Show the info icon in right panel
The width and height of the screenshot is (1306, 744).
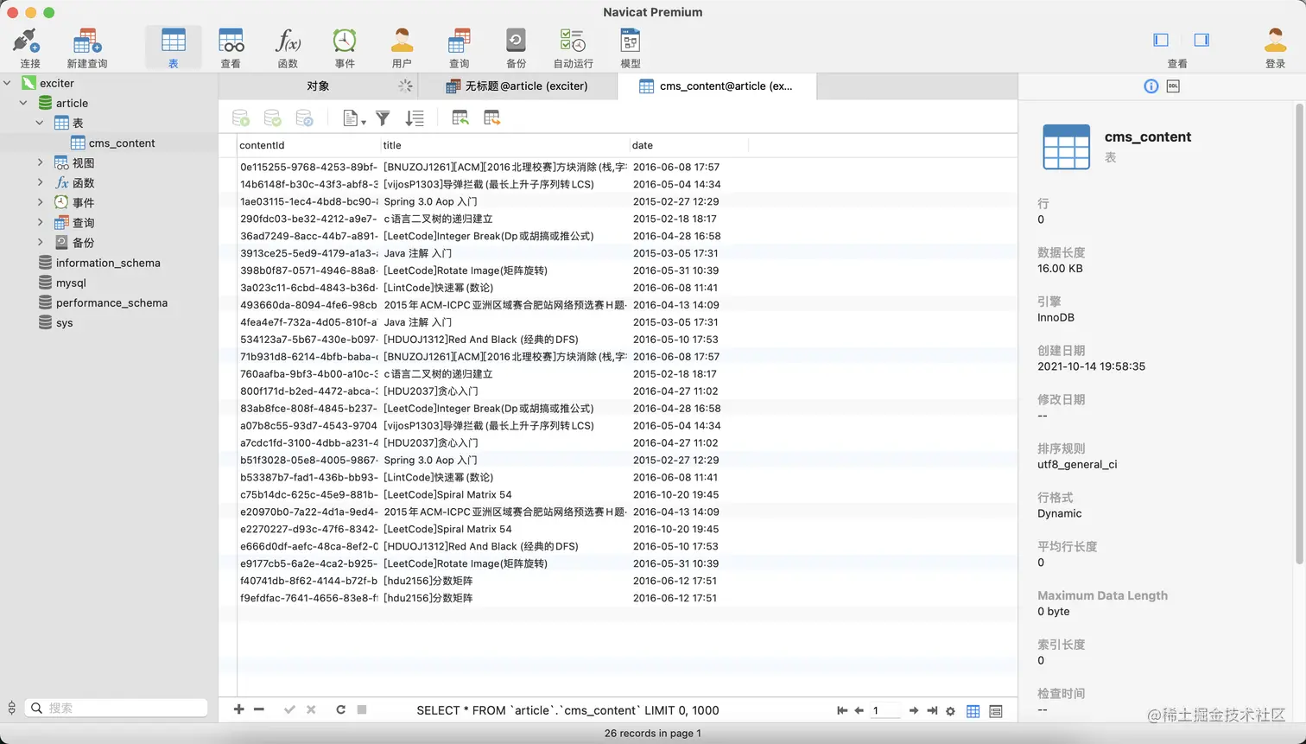pyautogui.click(x=1151, y=86)
